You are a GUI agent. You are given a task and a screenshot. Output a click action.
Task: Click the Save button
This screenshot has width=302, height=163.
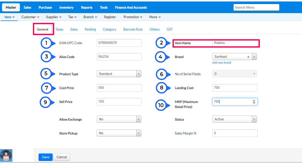[x=46, y=157]
